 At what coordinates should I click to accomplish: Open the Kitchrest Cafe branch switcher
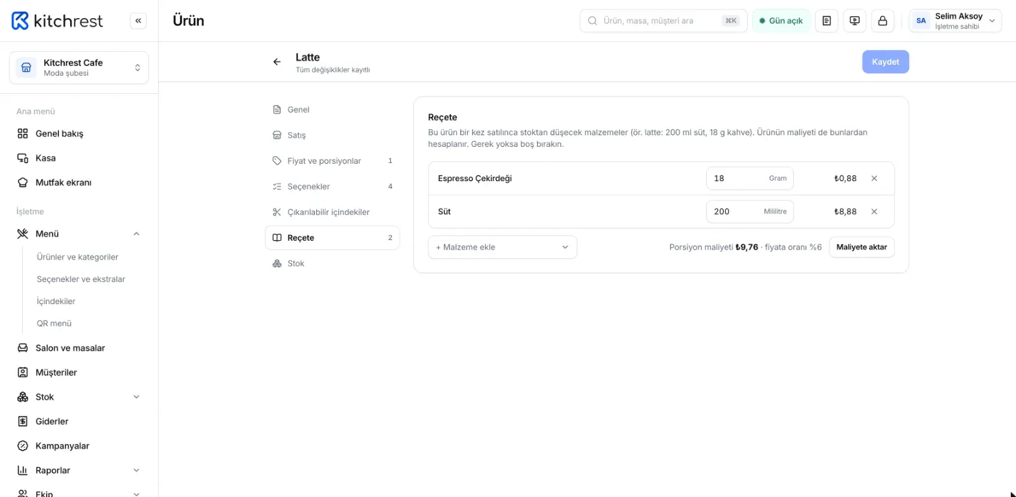[79, 68]
